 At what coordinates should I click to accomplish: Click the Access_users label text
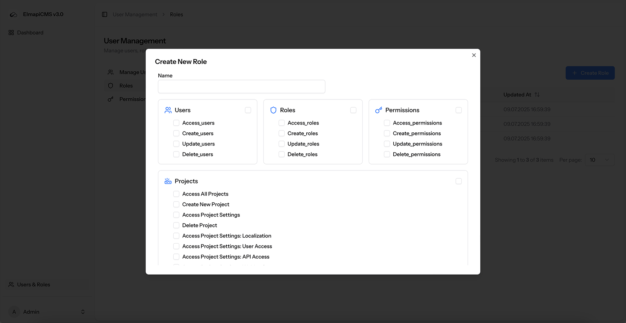[198, 123]
